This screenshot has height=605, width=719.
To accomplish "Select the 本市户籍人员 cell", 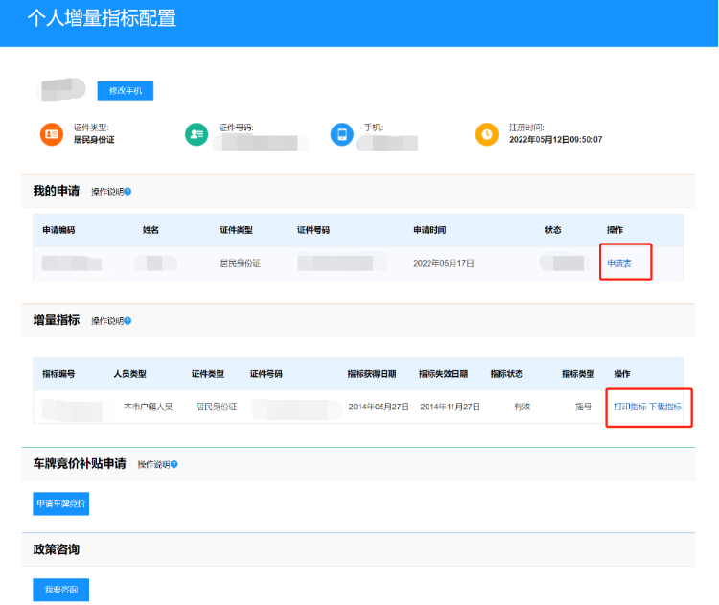I will 149,407.
